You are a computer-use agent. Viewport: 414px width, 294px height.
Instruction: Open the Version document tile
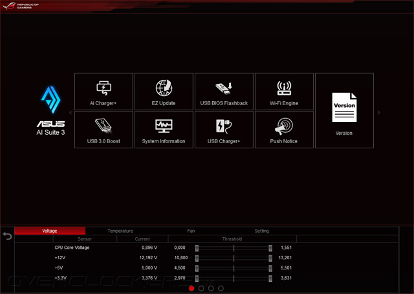pyautogui.click(x=344, y=110)
